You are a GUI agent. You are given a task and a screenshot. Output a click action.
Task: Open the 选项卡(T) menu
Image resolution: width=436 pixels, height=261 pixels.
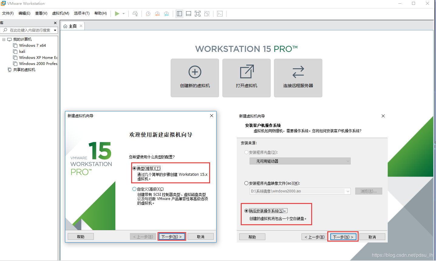pos(82,13)
